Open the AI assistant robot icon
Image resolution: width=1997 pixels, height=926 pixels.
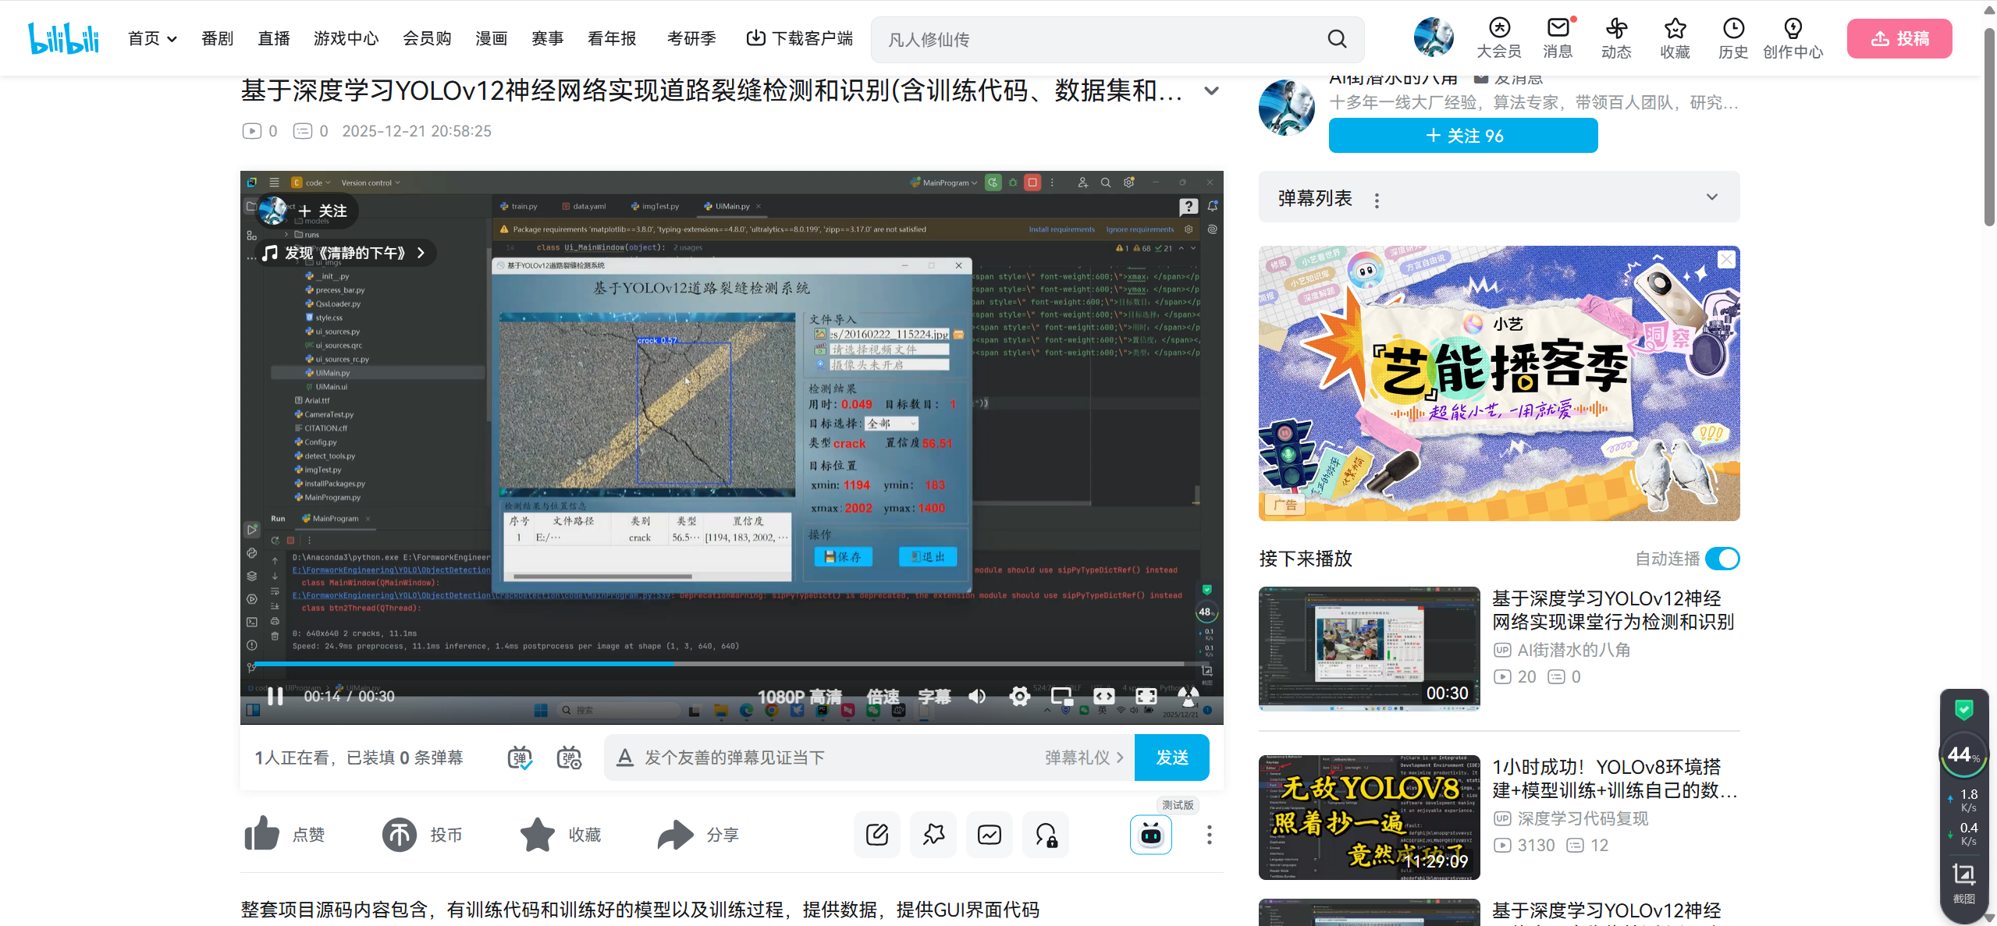point(1150,835)
